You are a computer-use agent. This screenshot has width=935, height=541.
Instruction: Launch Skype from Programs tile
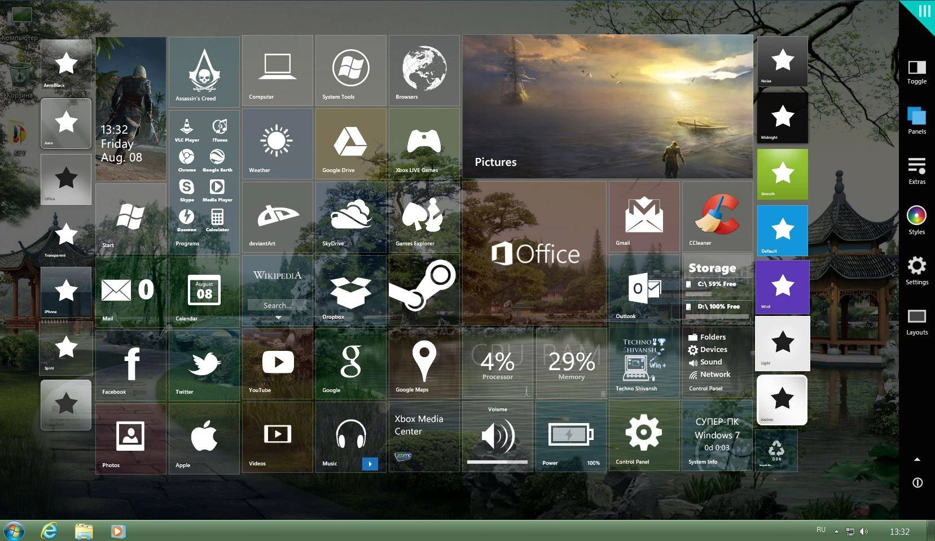[x=187, y=190]
